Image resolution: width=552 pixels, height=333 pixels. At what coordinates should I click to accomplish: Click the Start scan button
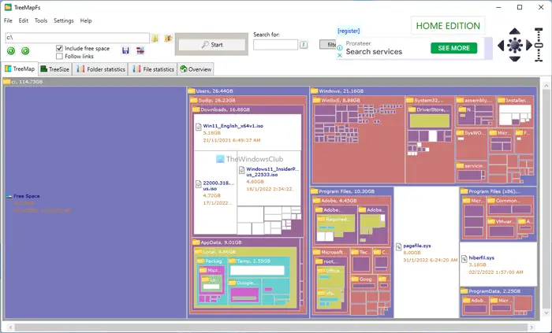tap(212, 45)
